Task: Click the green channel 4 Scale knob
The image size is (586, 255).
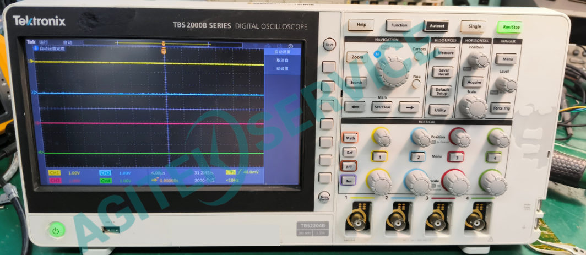Action: (493, 183)
